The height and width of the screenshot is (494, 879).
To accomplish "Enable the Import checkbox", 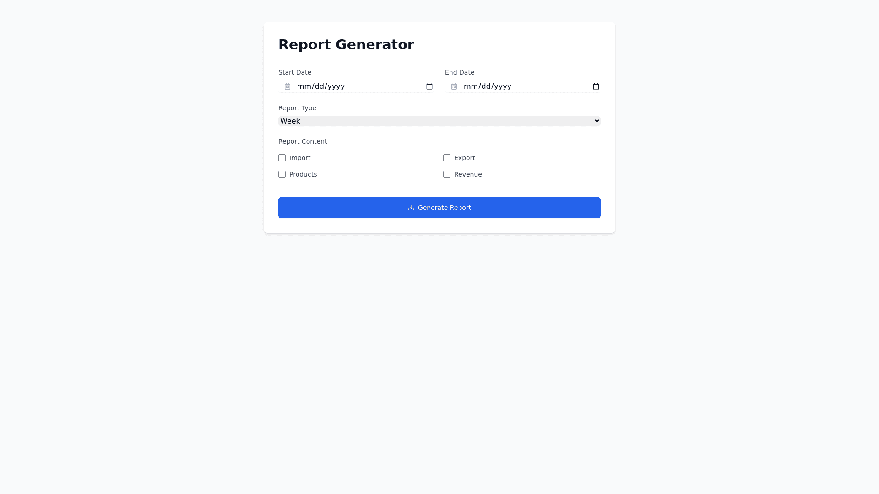I will (x=282, y=157).
